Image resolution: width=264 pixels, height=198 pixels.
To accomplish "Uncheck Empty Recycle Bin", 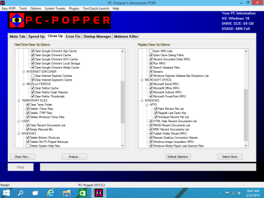I will 28,129.
